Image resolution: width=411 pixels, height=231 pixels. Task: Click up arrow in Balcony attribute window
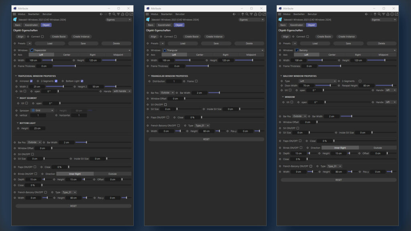coord(375,14)
